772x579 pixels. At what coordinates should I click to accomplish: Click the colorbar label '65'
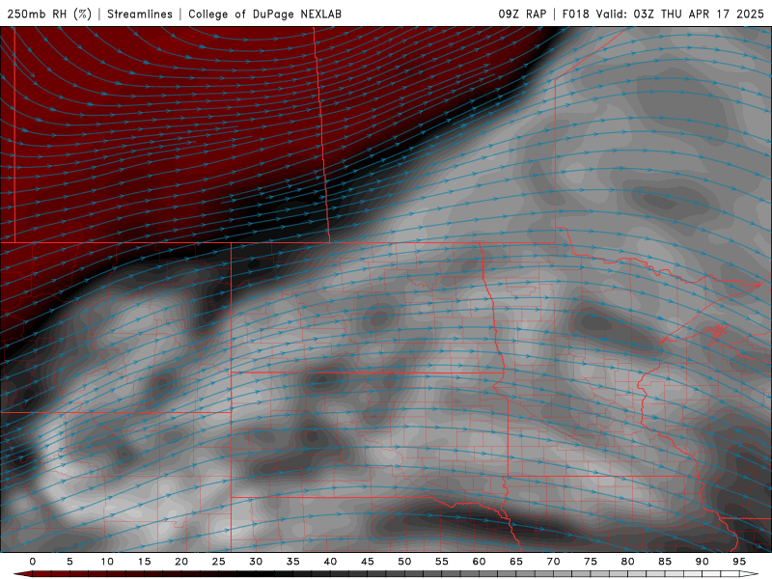click(x=516, y=562)
